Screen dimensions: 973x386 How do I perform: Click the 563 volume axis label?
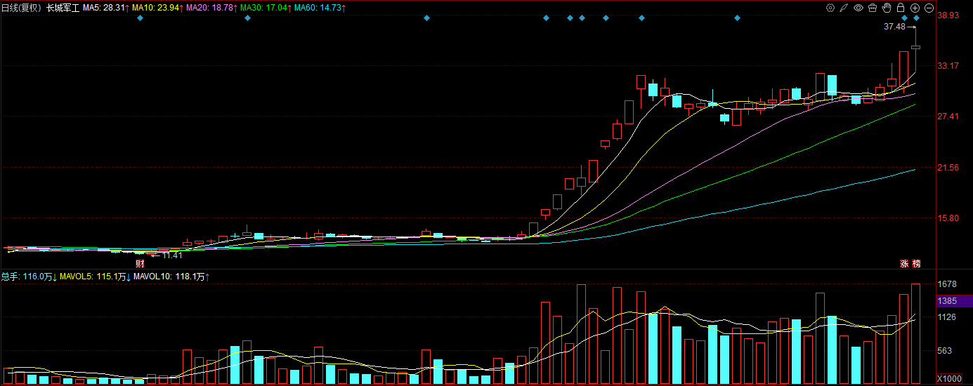[x=945, y=351]
